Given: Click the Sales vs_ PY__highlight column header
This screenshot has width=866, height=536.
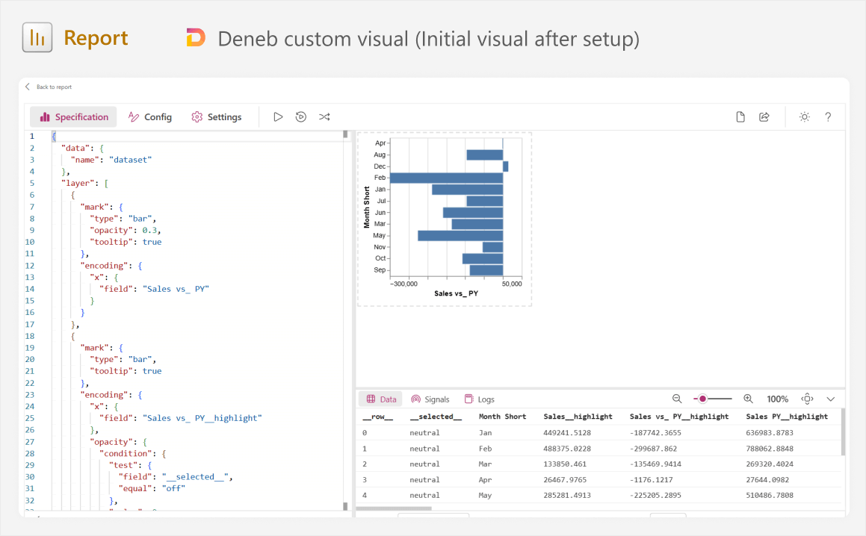Looking at the screenshot, I should (678, 417).
